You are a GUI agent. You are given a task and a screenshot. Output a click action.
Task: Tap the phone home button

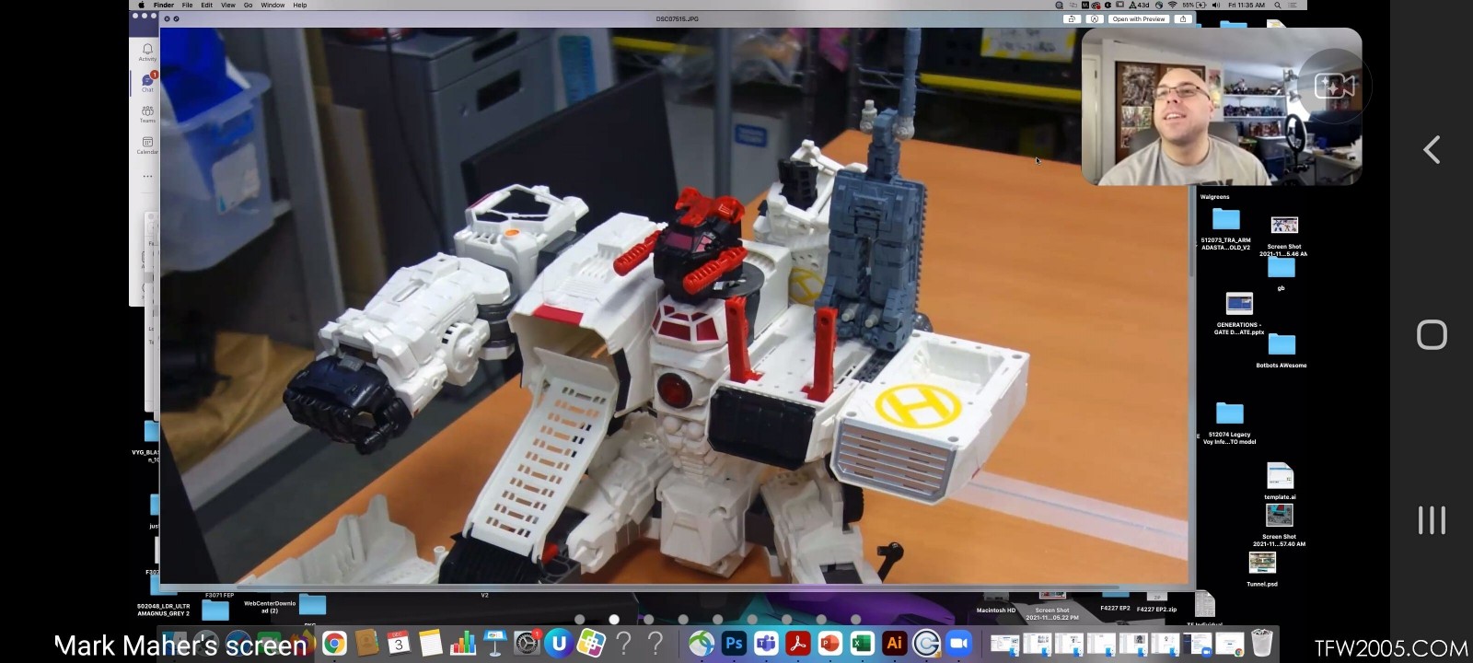1432,334
